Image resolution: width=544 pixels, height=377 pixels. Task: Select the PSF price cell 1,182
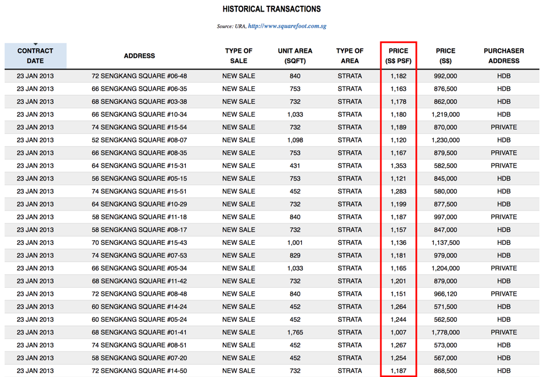coord(398,76)
